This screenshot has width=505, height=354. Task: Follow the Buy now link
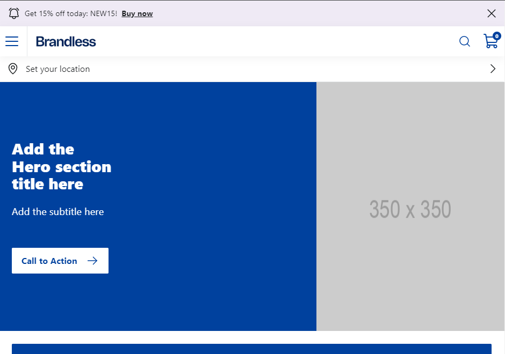point(137,13)
